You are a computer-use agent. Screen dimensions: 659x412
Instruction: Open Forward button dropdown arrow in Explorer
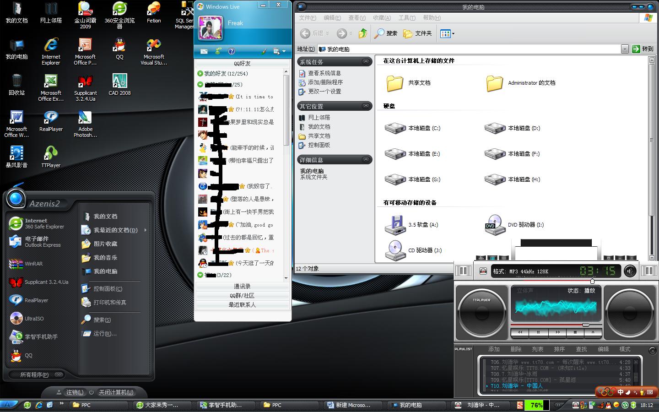click(x=351, y=33)
